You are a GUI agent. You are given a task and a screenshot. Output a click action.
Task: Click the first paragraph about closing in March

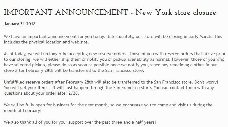(x=112, y=36)
